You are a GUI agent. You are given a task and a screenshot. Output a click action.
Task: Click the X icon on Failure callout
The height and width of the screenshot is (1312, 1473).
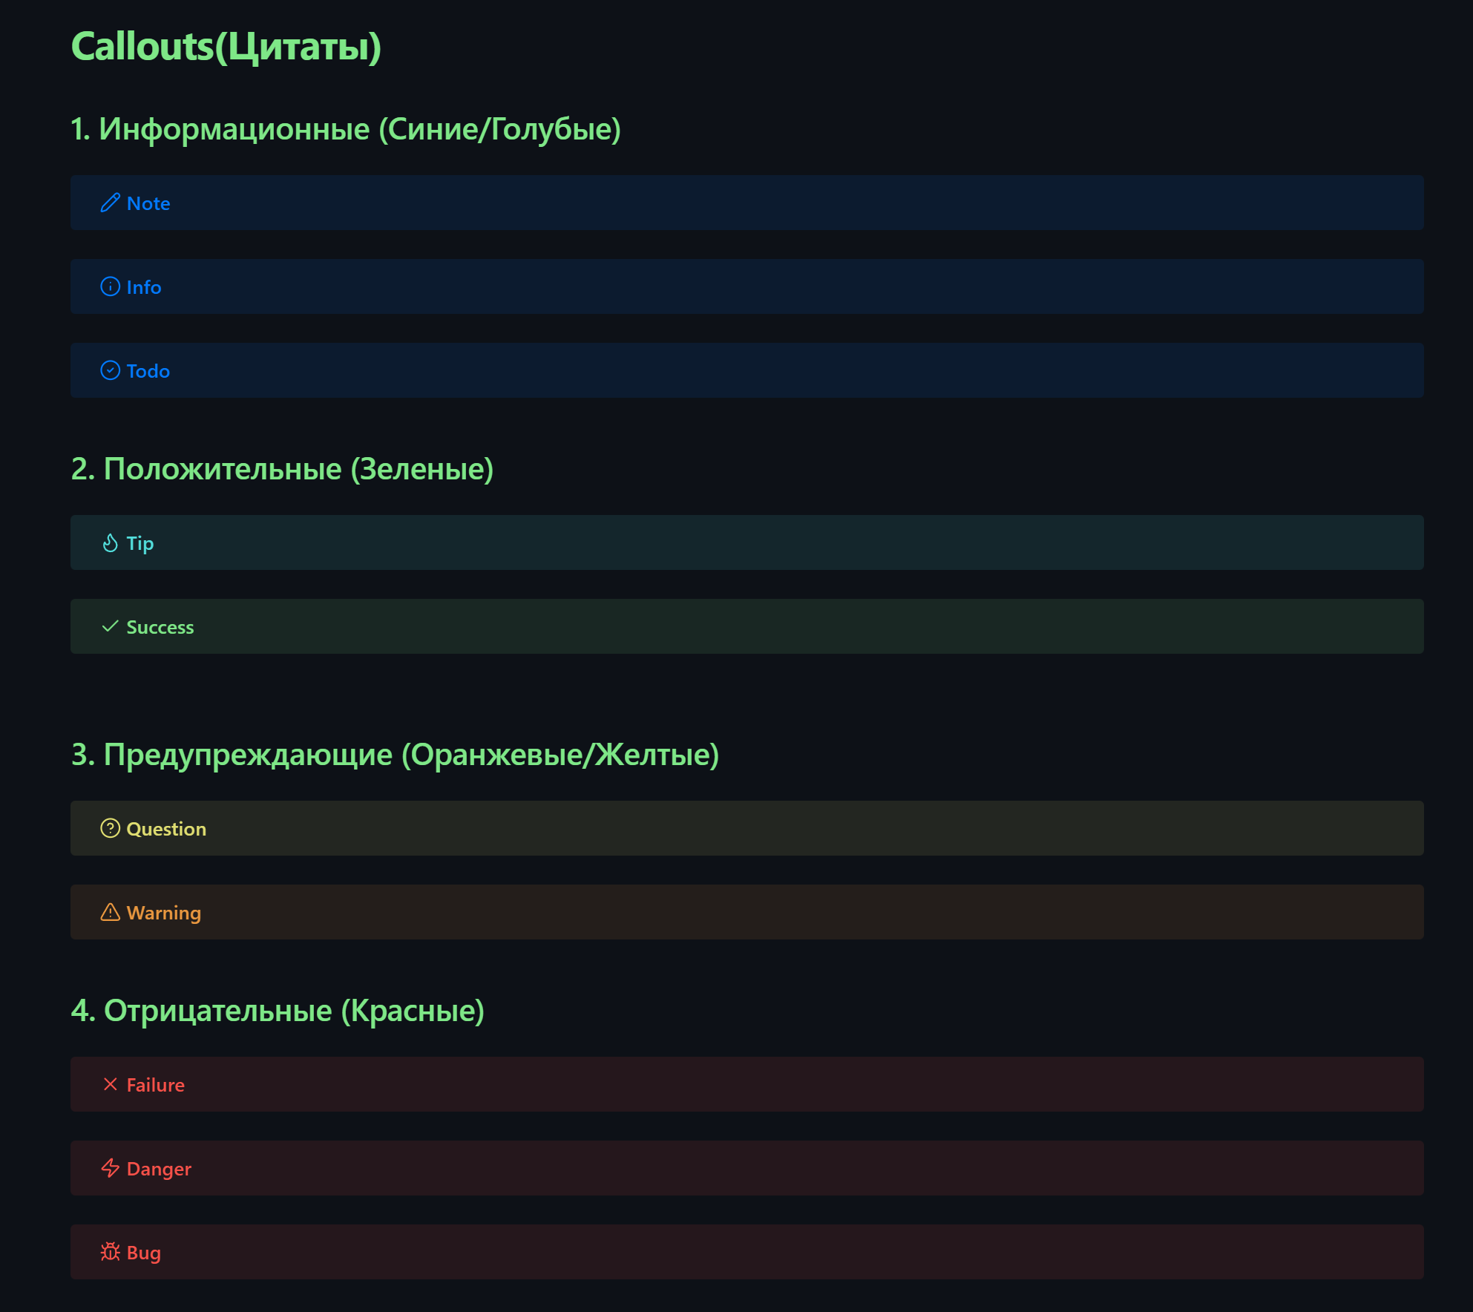click(x=110, y=1084)
